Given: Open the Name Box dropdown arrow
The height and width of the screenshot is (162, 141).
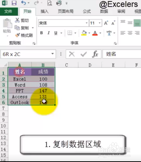Looking at the screenshot, I should [53, 54].
